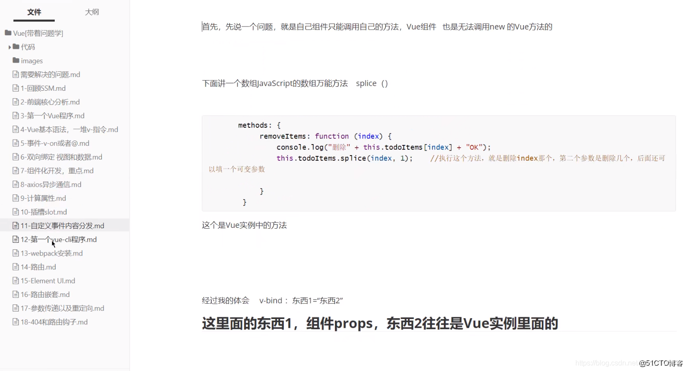Click the 代码 folder icon
The image size is (687, 371).
pos(16,47)
